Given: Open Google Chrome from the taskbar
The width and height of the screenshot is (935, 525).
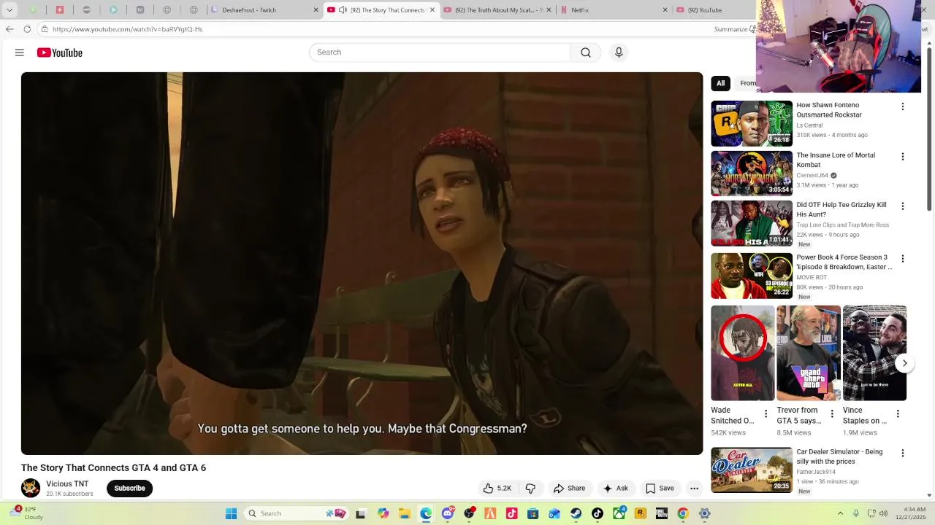Looking at the screenshot, I should click(x=683, y=513).
